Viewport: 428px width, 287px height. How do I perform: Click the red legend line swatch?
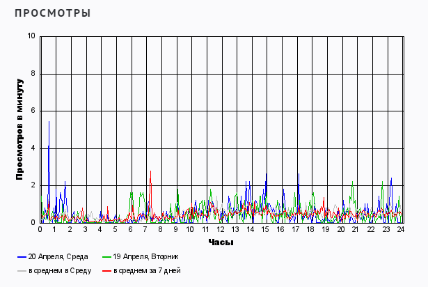pyautogui.click(x=106, y=270)
